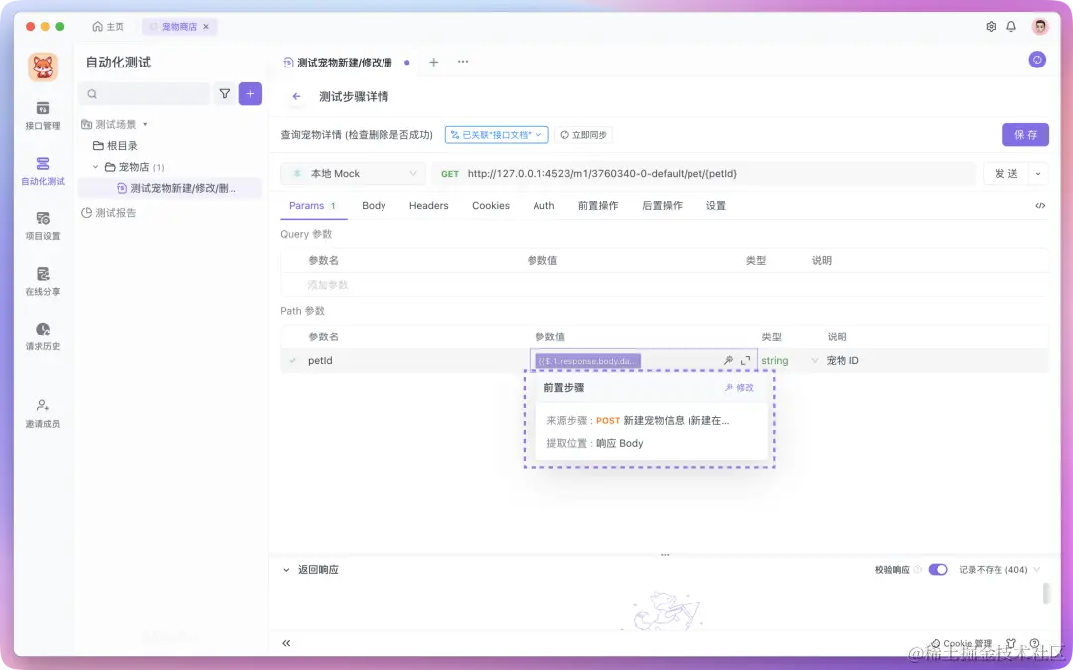Image resolution: width=1073 pixels, height=670 pixels.
Task: Click the filter icon above the test tree
Action: 227,93
